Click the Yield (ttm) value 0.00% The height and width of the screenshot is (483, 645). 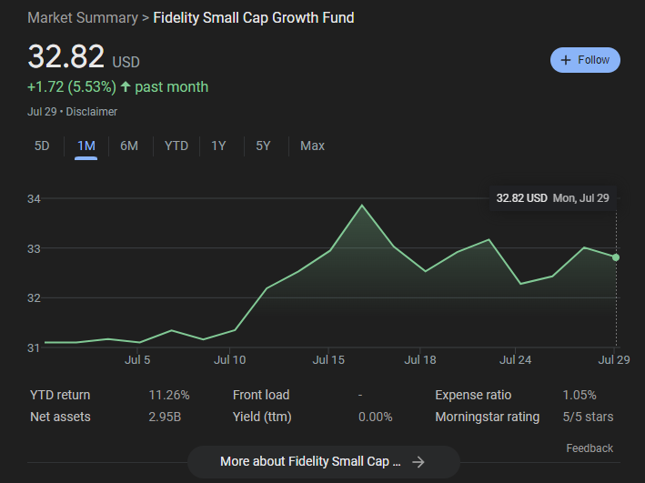click(375, 417)
